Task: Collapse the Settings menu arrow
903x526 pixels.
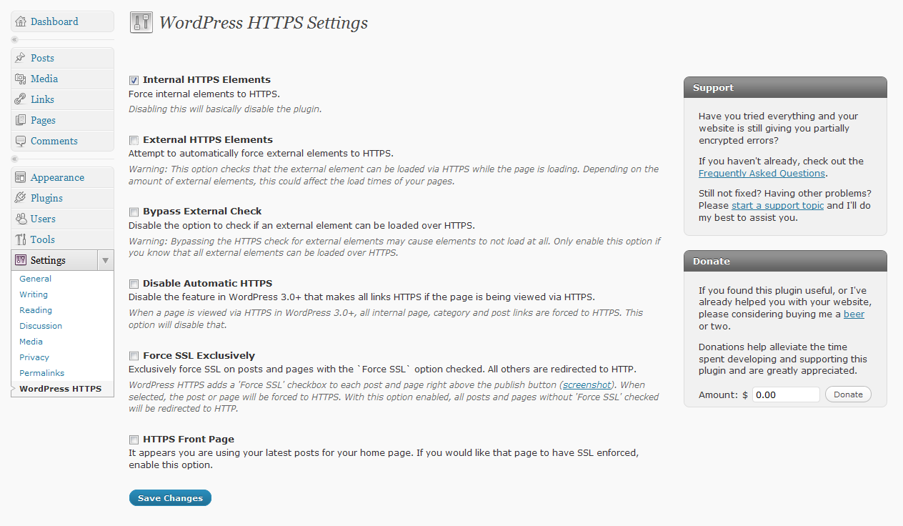Action: point(105,260)
